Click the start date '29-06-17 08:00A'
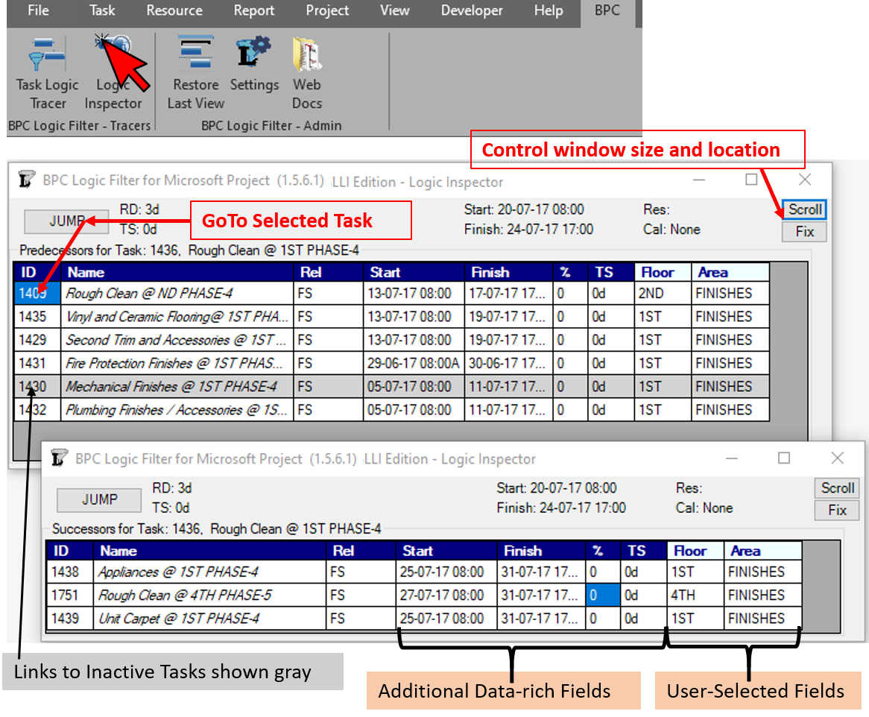869x717 pixels. tap(414, 363)
